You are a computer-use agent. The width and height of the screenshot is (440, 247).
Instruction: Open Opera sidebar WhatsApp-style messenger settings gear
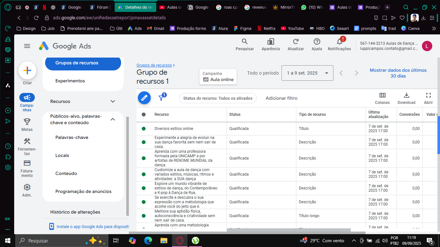point(8,167)
